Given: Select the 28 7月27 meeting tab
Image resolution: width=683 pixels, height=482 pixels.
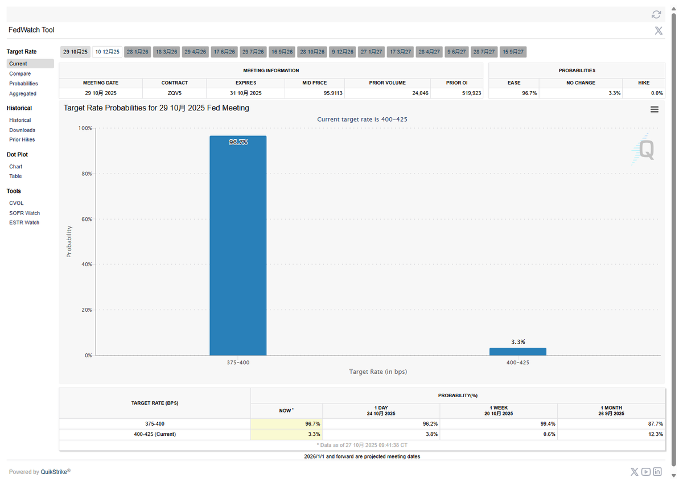Looking at the screenshot, I should [x=484, y=52].
